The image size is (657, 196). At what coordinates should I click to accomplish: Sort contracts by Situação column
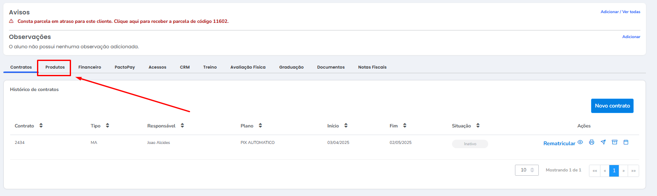[478, 126]
